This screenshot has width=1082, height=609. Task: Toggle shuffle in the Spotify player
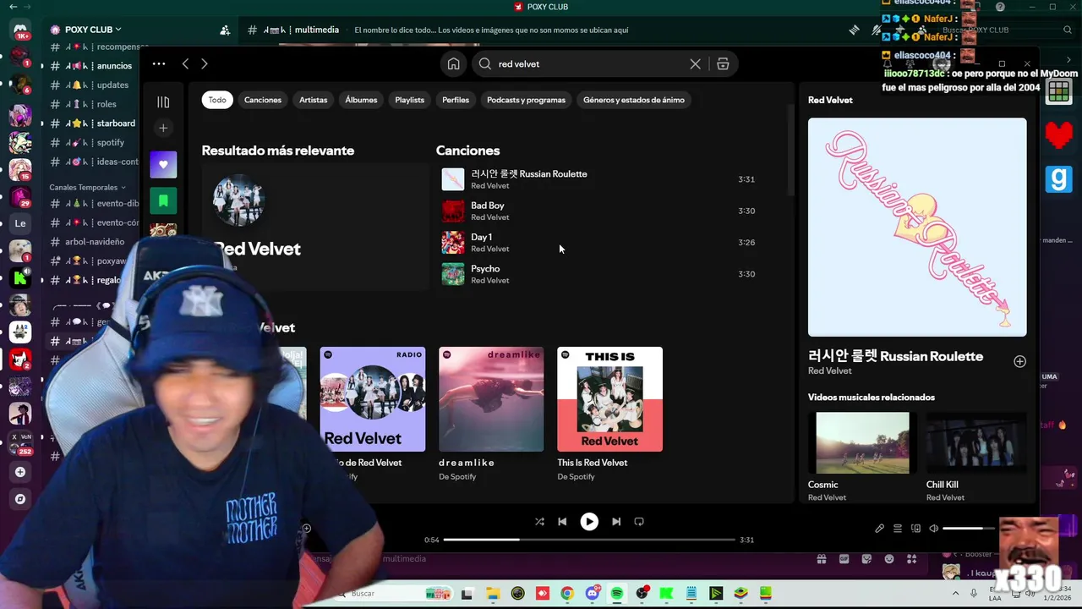539,522
